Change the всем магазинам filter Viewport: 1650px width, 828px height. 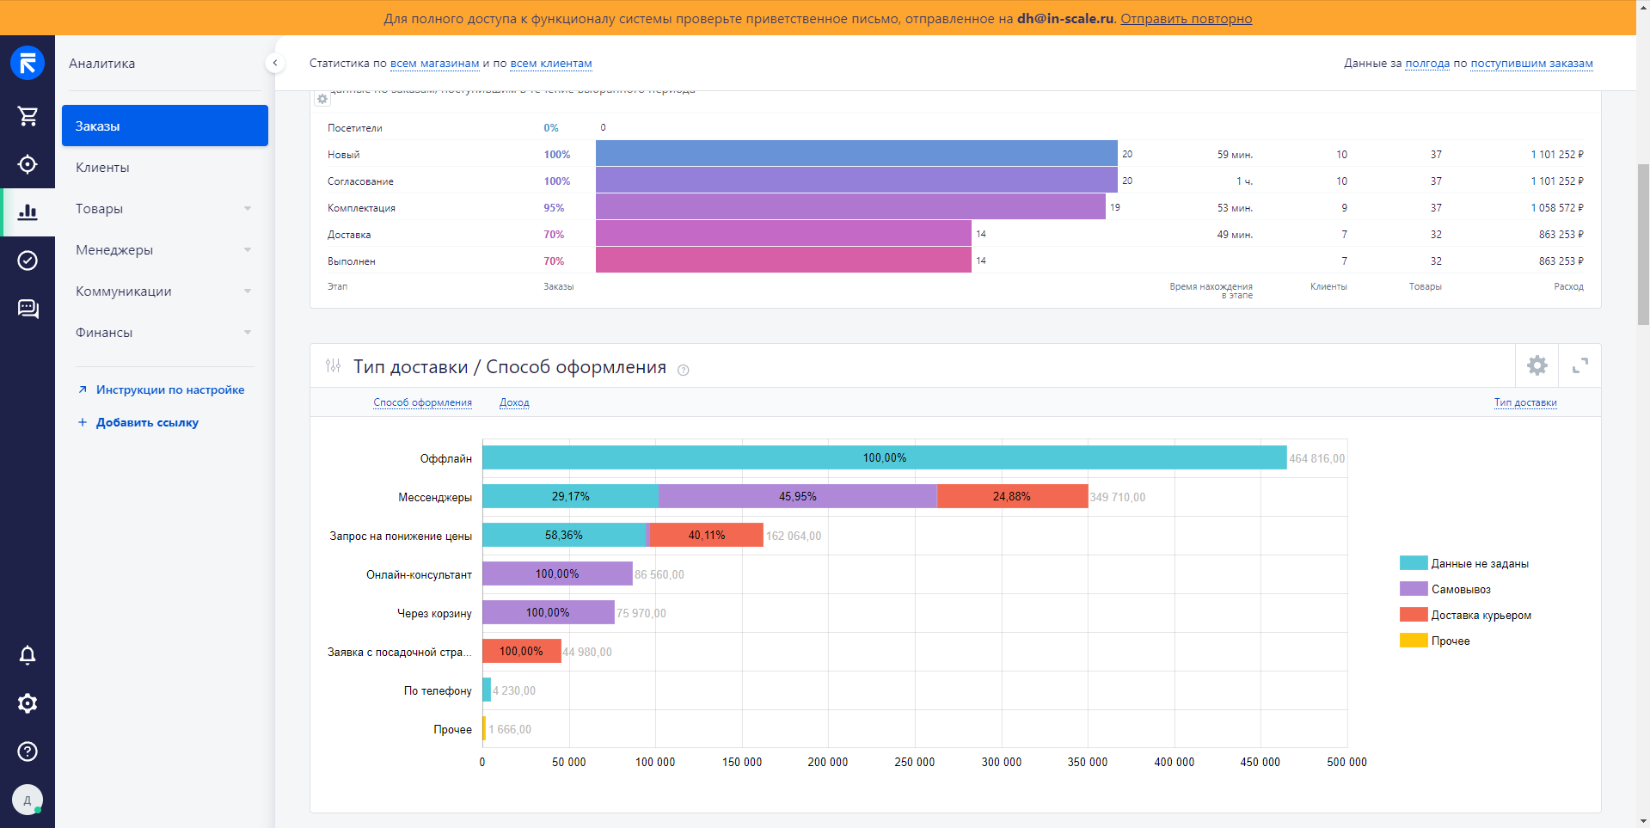pyautogui.click(x=435, y=63)
